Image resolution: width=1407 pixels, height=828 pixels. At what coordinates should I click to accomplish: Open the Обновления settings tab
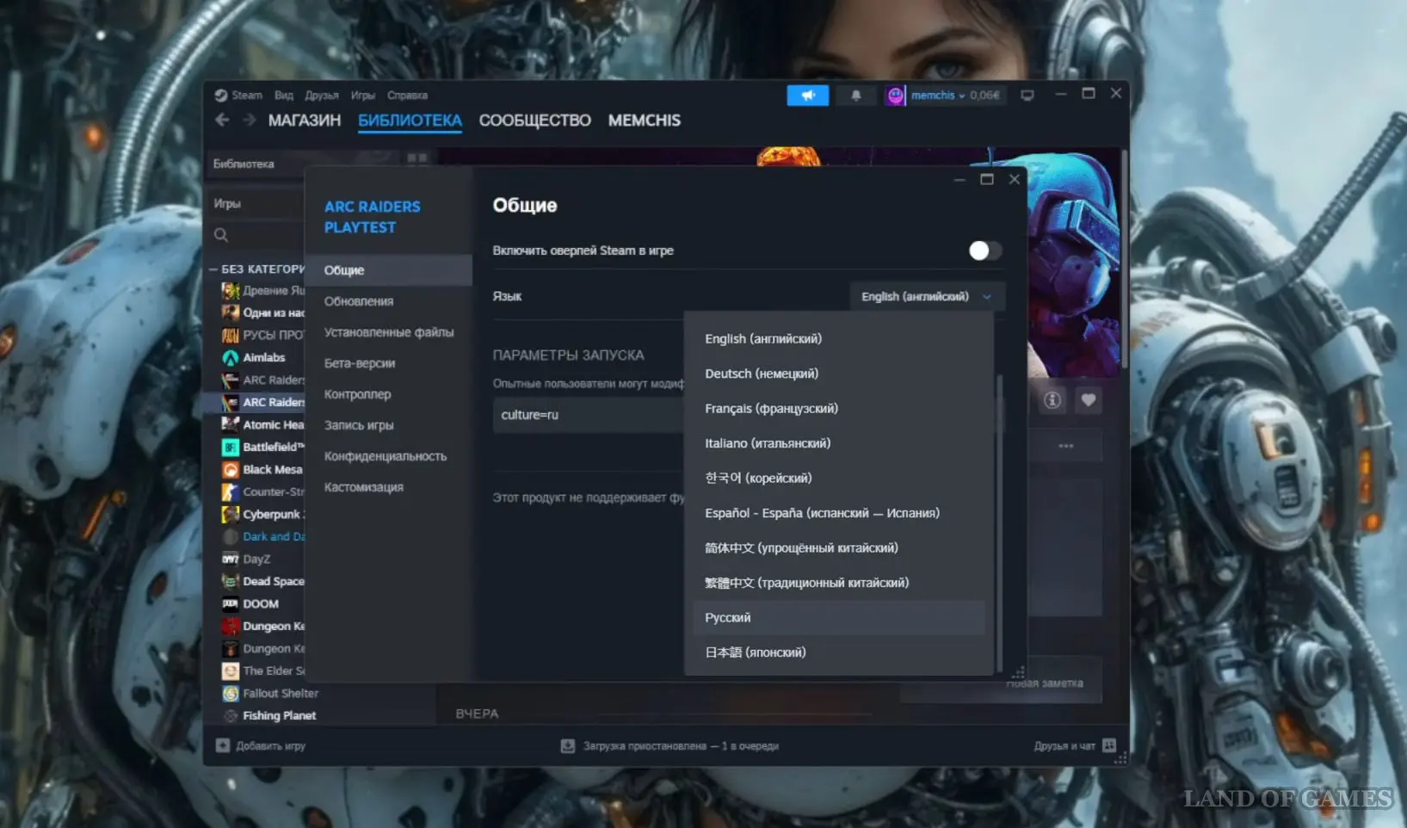click(x=359, y=301)
